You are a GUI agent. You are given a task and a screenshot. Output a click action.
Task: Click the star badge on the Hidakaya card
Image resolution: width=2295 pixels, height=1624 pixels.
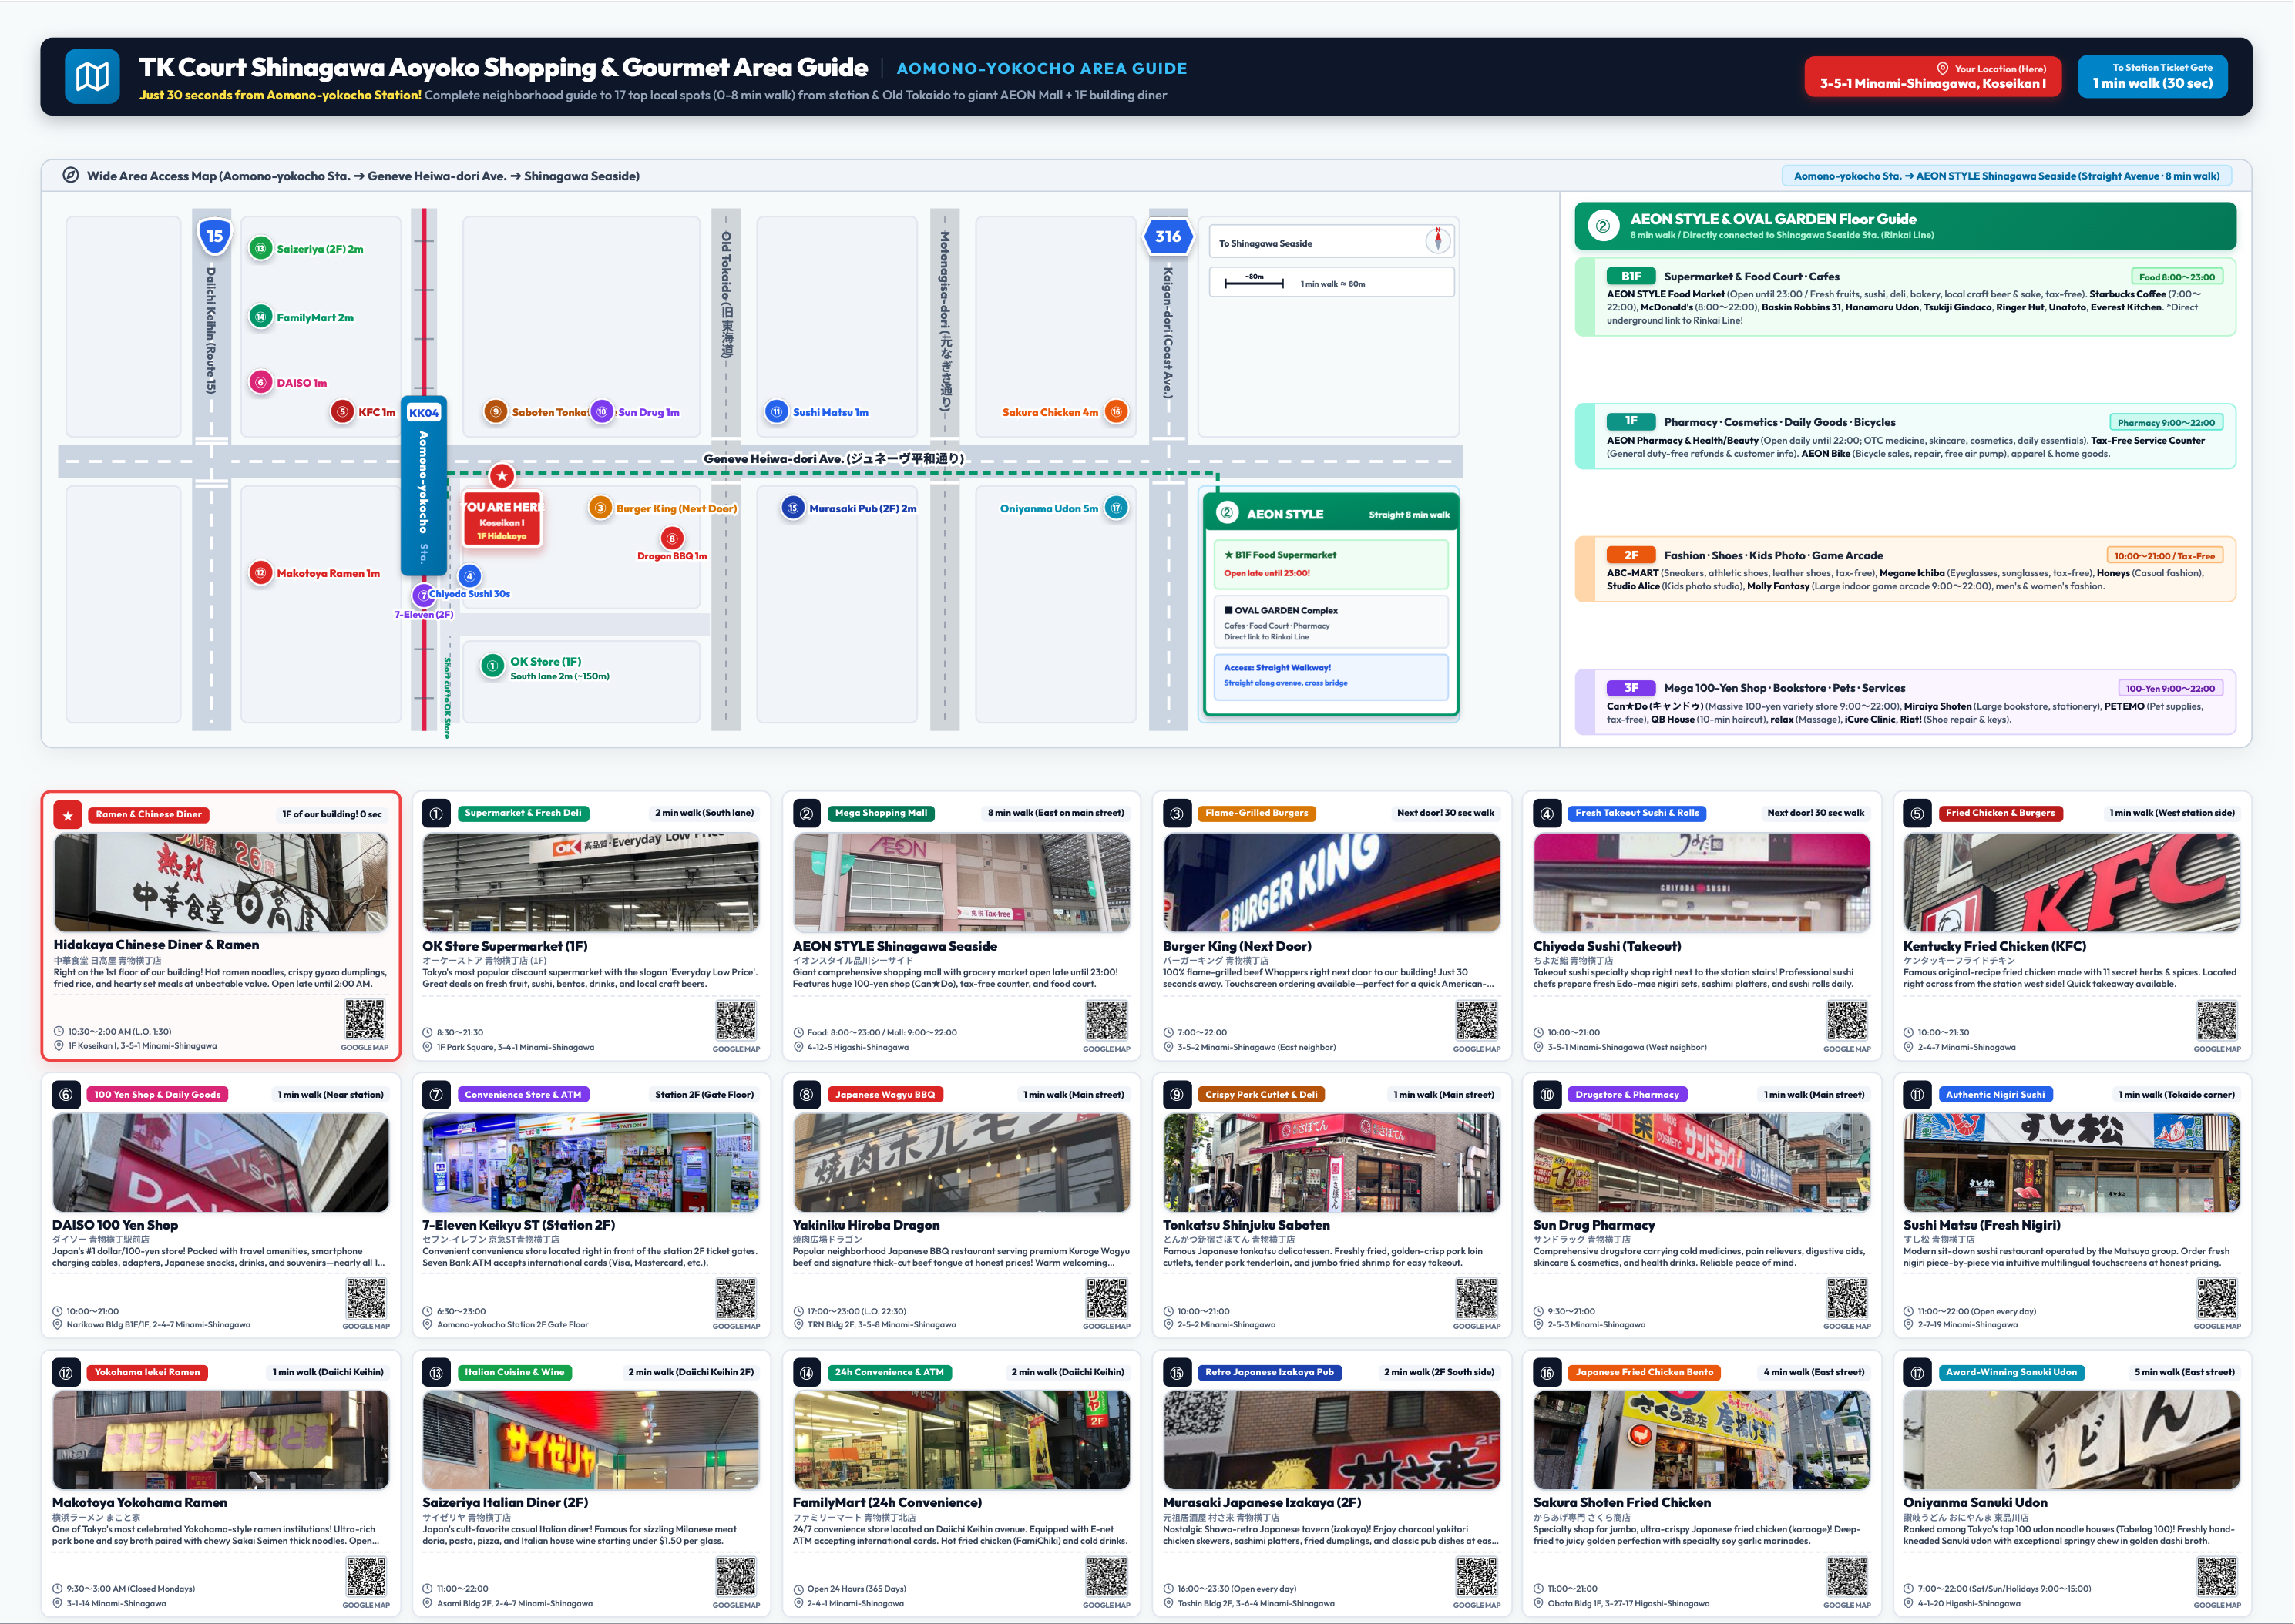point(67,815)
